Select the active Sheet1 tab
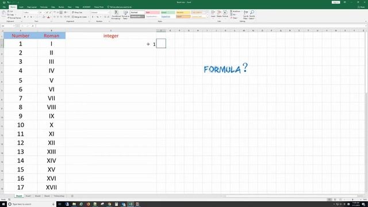This screenshot has height=207, width=368. (x=19, y=196)
